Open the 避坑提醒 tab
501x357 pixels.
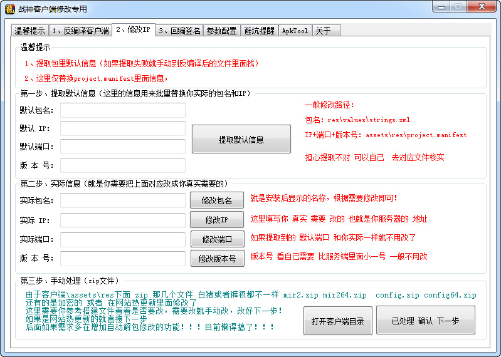point(259,31)
